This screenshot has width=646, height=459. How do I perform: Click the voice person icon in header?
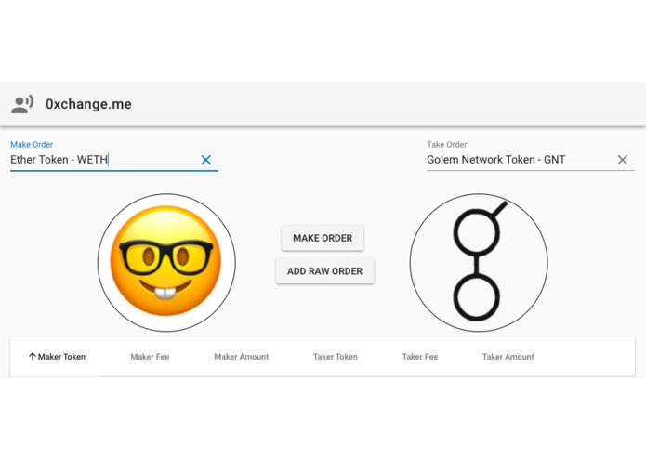22,104
